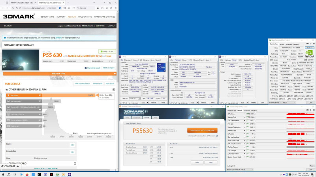Open taskbar search
Image resolution: width=316 pixels, height=177 pixels.
click(9, 174)
